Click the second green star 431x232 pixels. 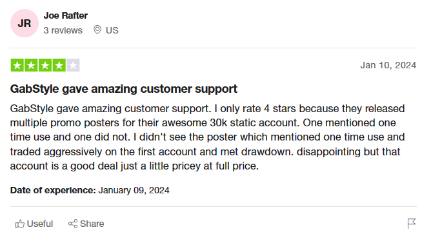tap(31, 65)
